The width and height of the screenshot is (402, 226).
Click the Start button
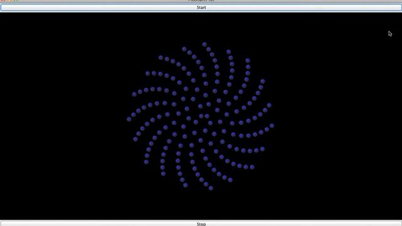(201, 8)
